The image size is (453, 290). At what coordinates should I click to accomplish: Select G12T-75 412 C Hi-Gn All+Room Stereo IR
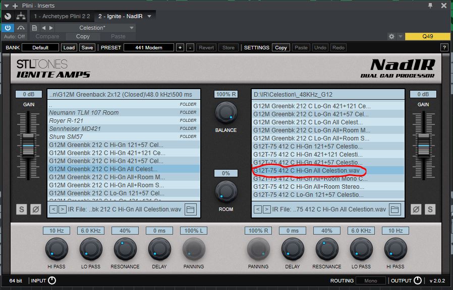328,186
